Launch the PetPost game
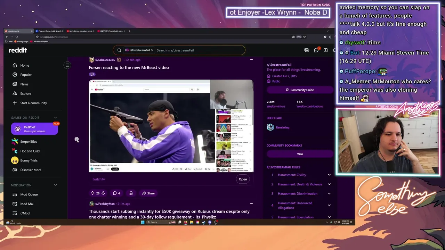This screenshot has width=445, height=250. (x=34, y=129)
